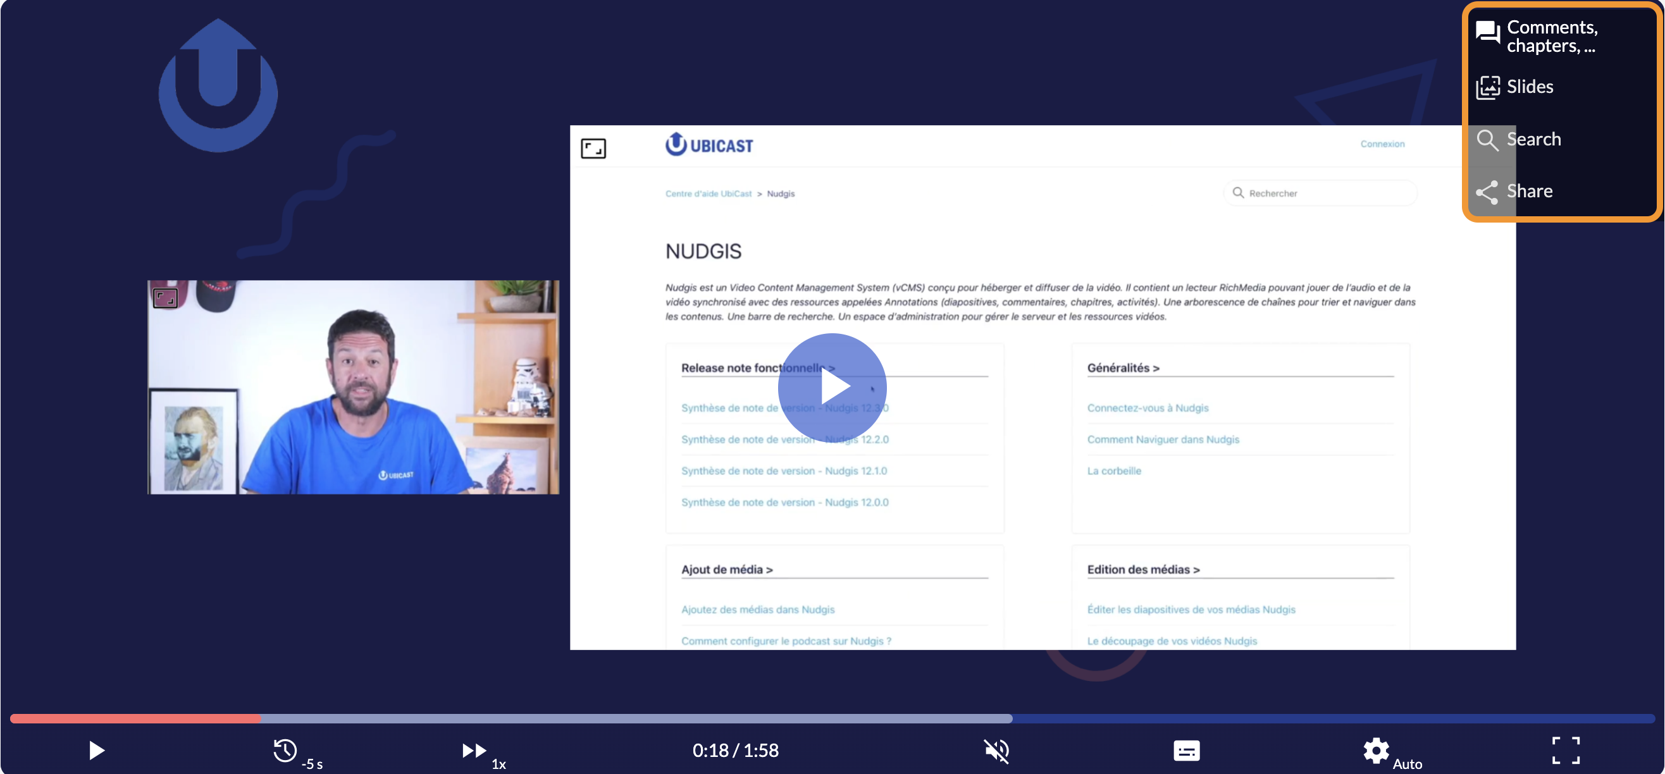
Task: Open Comment configurer le podcast sur Nudgis
Action: pyautogui.click(x=786, y=641)
